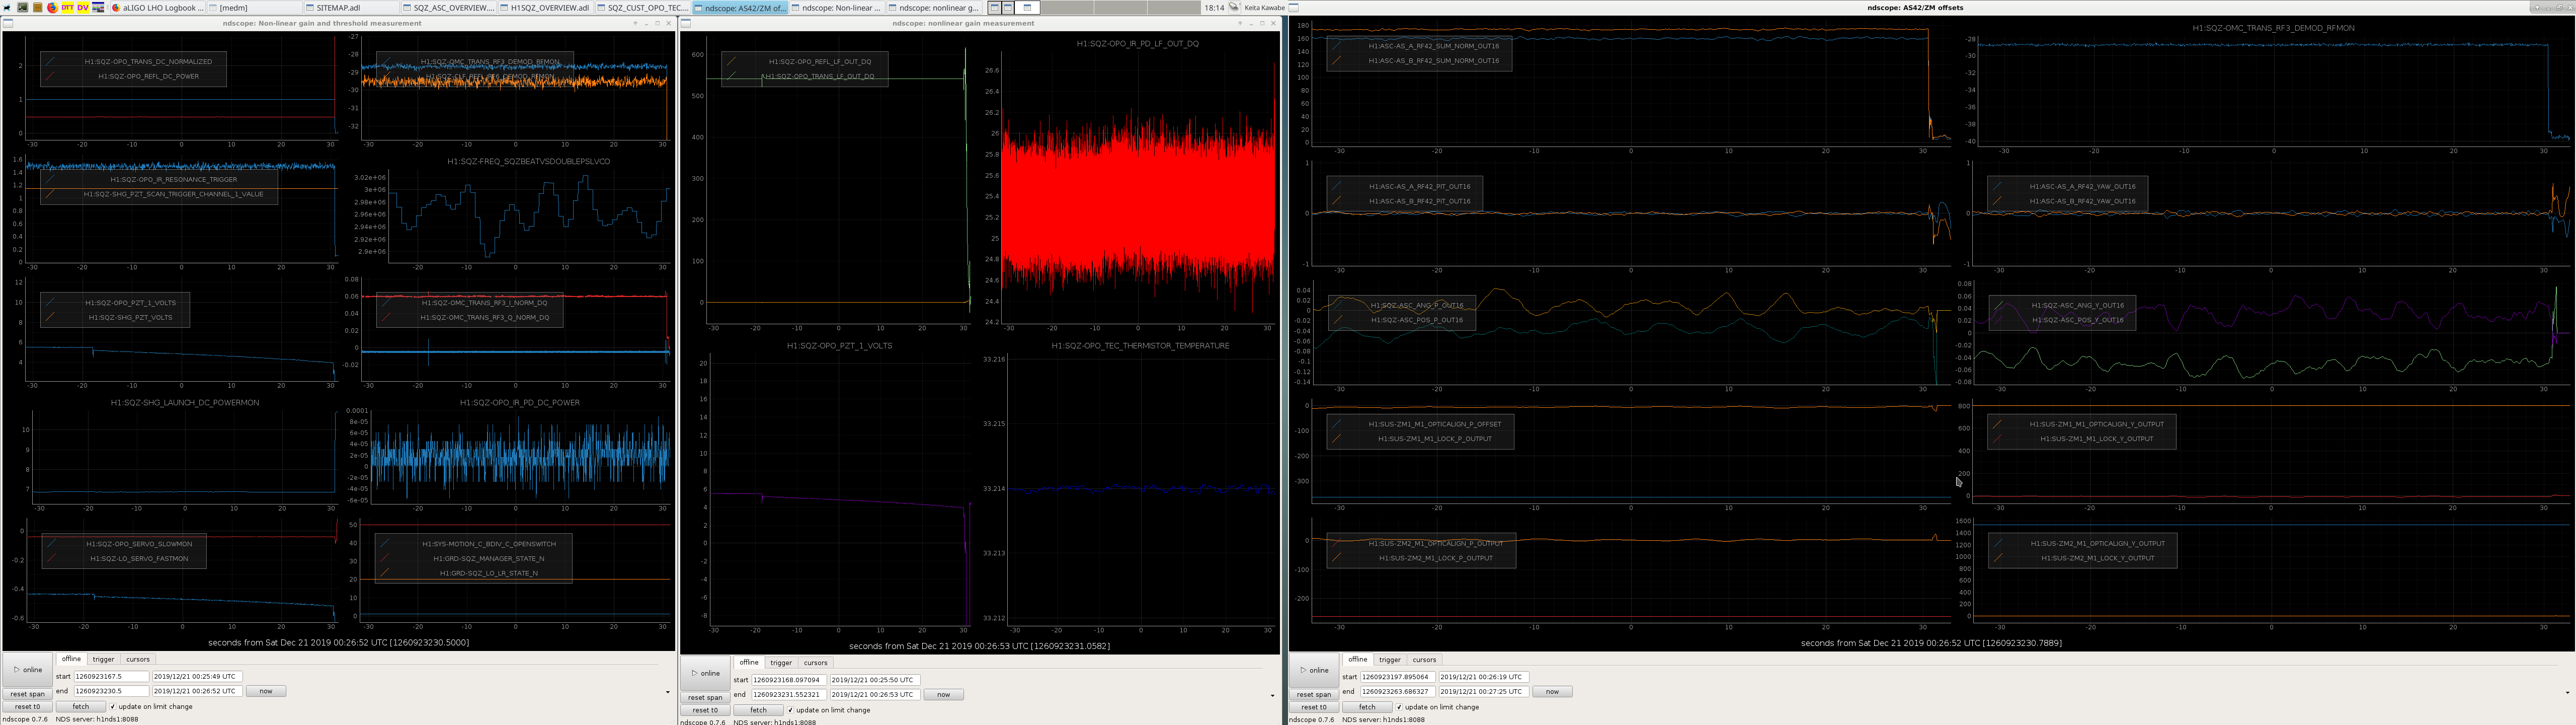The width and height of the screenshot is (2576, 725).
Task: Open the DV dataviewer launcher icon
Action: pos(83,7)
